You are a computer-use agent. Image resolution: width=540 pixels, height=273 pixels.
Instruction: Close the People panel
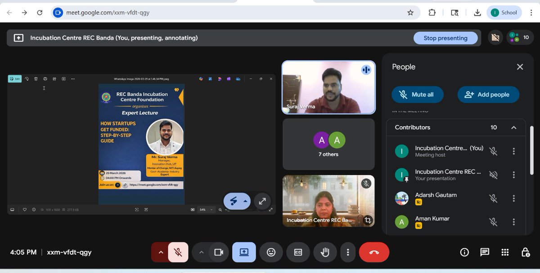(520, 67)
